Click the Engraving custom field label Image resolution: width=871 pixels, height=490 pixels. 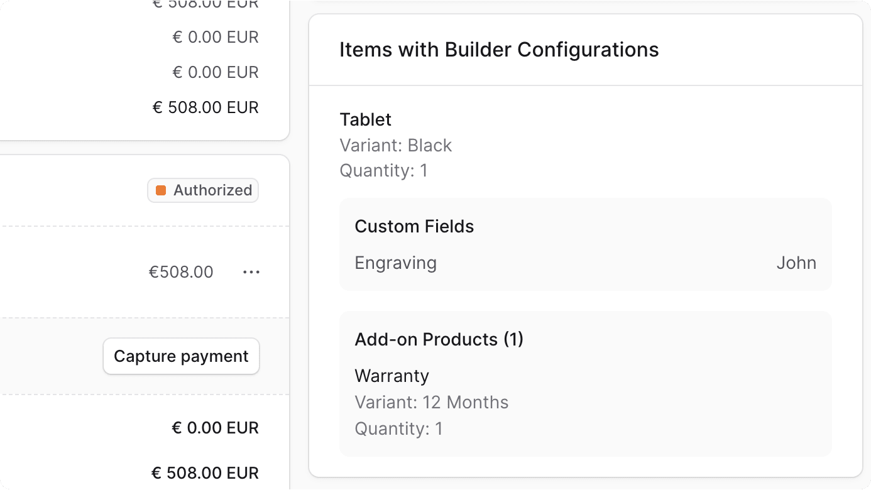coord(395,263)
